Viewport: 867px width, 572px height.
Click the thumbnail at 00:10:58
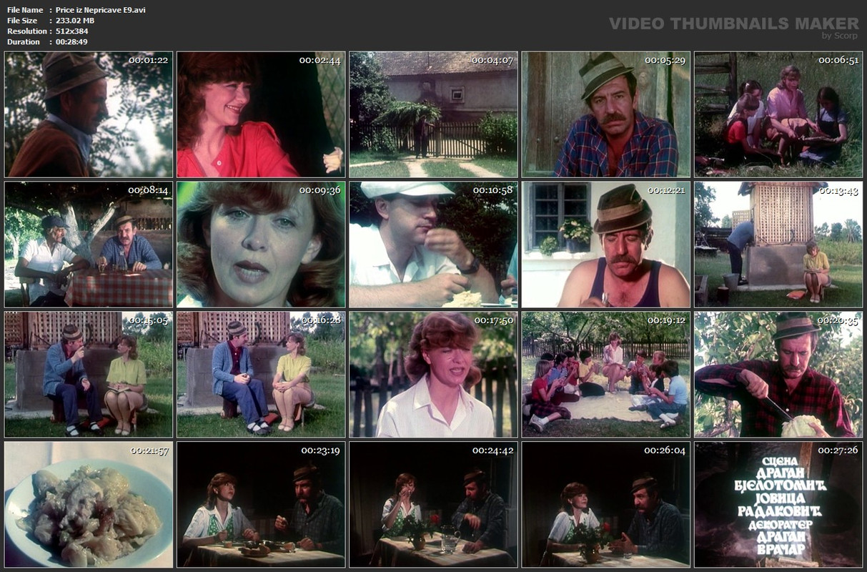(x=433, y=245)
